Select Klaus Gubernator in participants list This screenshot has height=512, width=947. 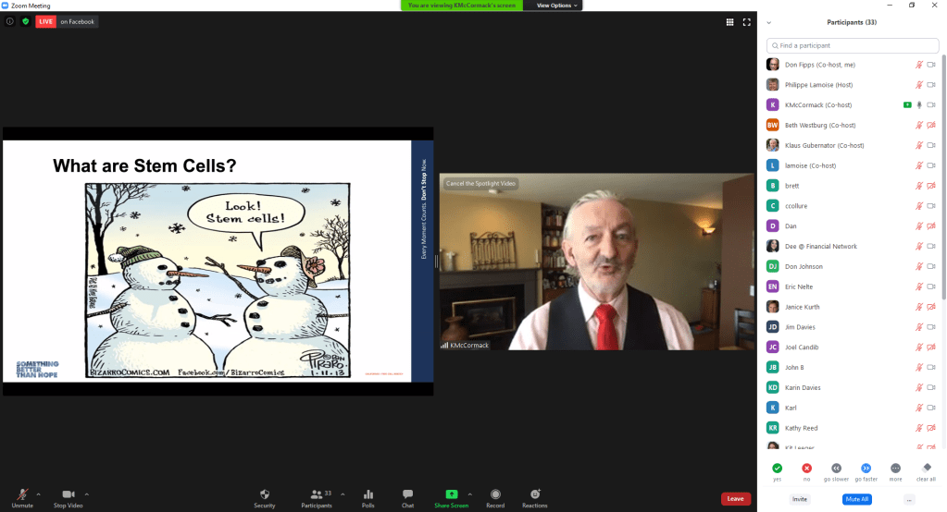(x=824, y=145)
